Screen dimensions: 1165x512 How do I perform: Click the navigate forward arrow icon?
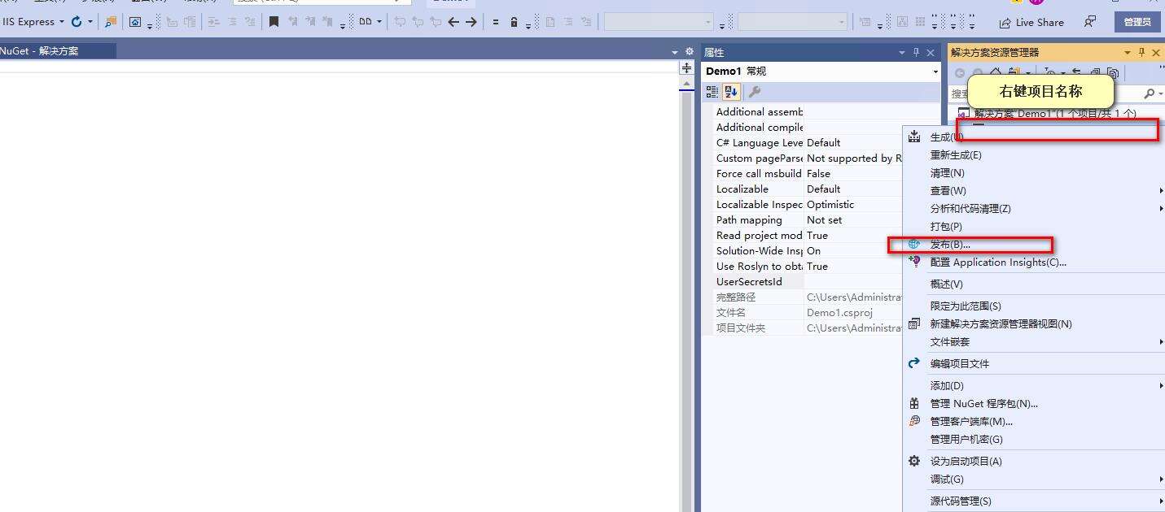coord(471,22)
